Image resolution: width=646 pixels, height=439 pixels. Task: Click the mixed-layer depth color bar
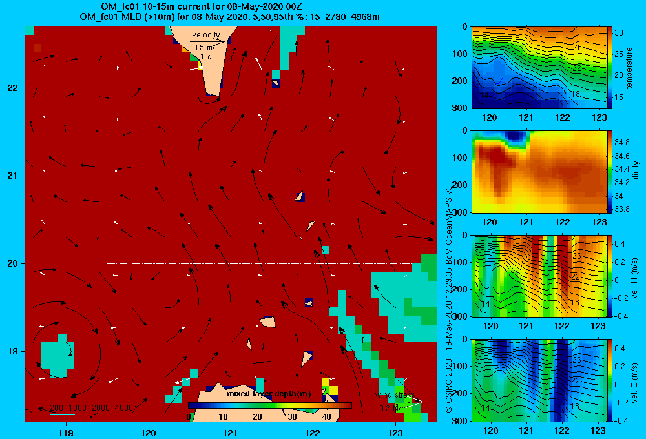pyautogui.click(x=270, y=405)
